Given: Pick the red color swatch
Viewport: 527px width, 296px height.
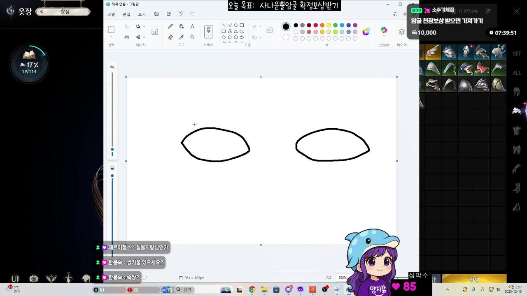Looking at the screenshot, I should 315,25.
